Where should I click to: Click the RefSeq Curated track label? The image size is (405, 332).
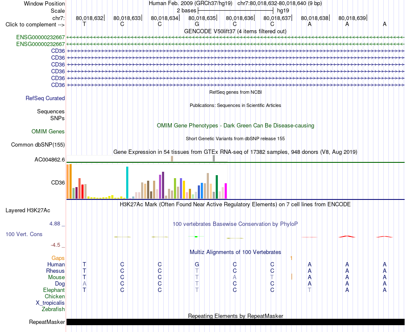(45, 98)
